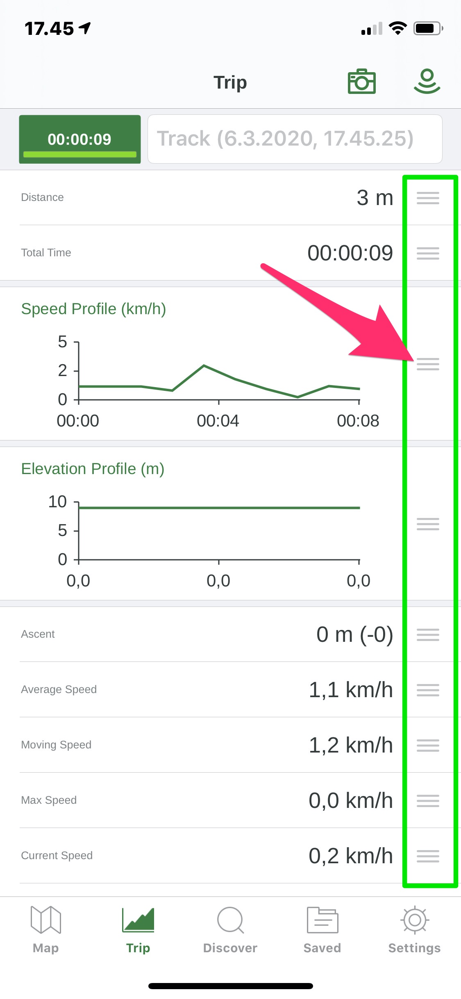Select the Speed Profile reorder handle

pos(428,364)
